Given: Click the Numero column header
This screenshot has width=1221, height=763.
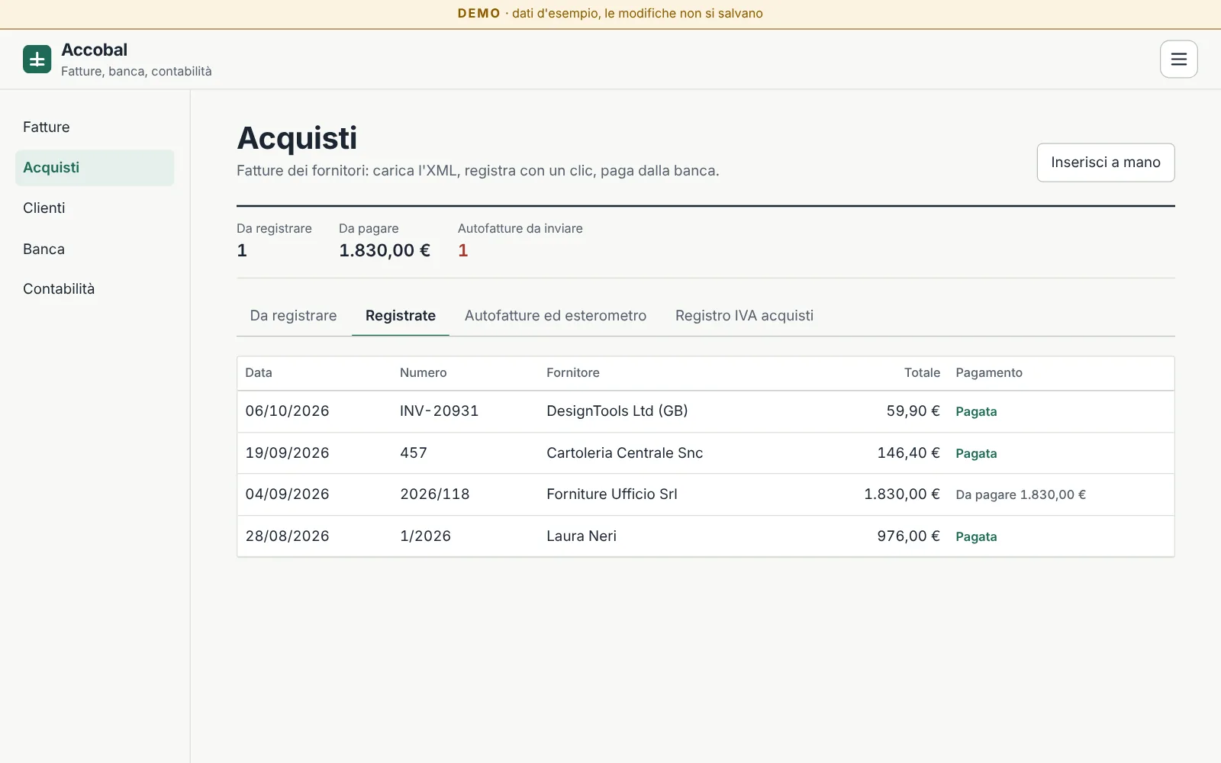Looking at the screenshot, I should click(424, 372).
